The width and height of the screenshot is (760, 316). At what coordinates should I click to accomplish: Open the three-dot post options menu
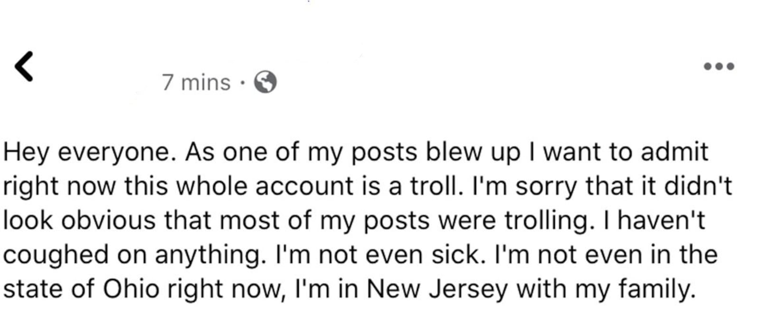click(719, 66)
